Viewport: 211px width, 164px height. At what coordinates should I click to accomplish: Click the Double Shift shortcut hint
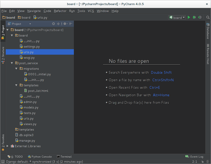click(x=161, y=73)
